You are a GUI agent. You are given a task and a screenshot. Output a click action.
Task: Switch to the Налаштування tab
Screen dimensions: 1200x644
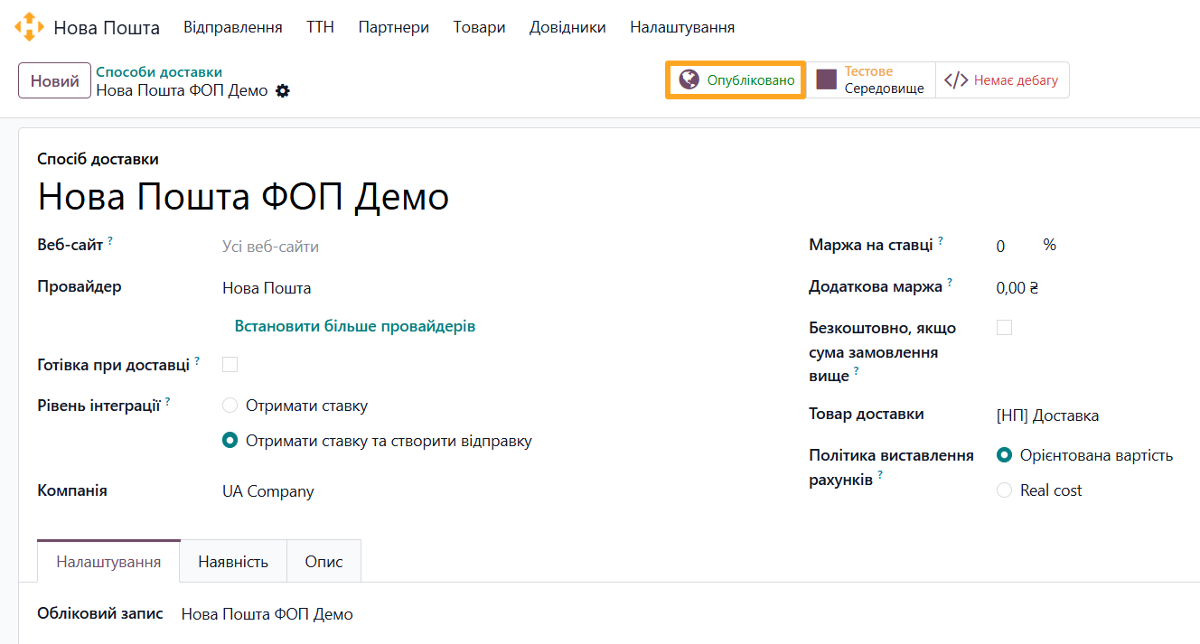point(108,561)
